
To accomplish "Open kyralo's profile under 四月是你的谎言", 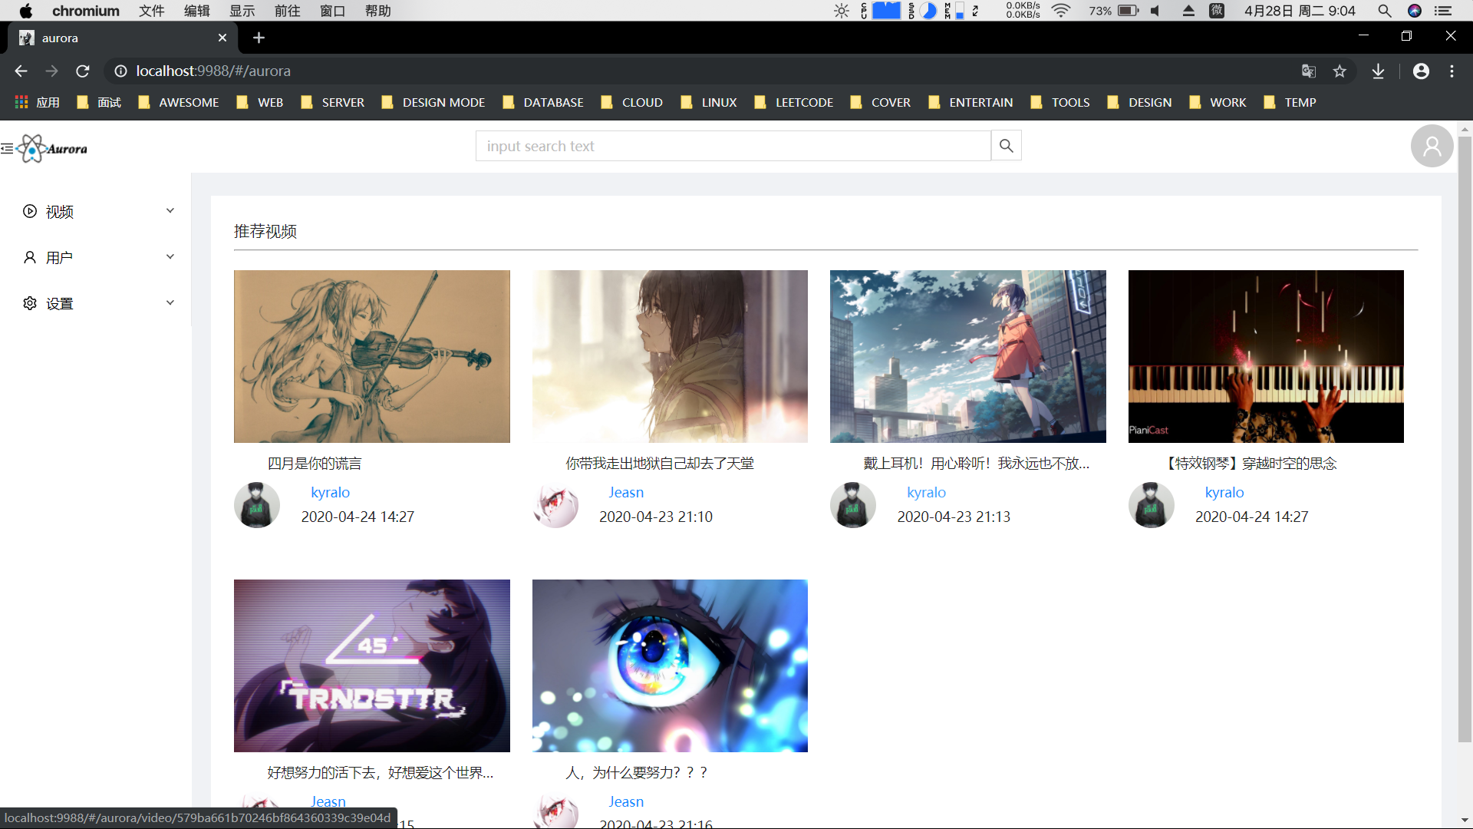I will [330, 492].
